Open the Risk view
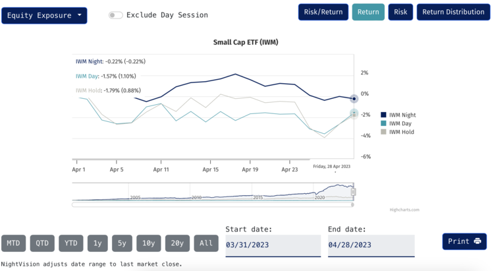 tap(400, 12)
